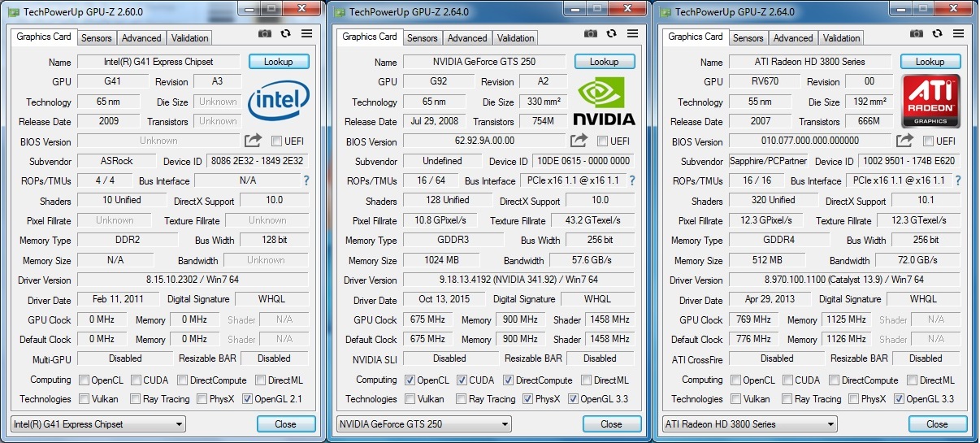The image size is (980, 443).
Task: Take screenshot with camera icon in Intel window
Action: tap(265, 33)
